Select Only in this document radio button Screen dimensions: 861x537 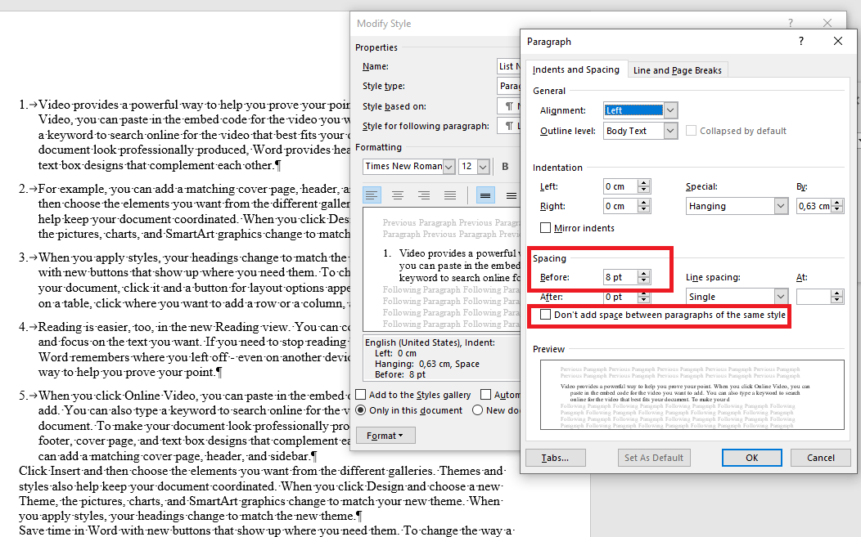(361, 410)
